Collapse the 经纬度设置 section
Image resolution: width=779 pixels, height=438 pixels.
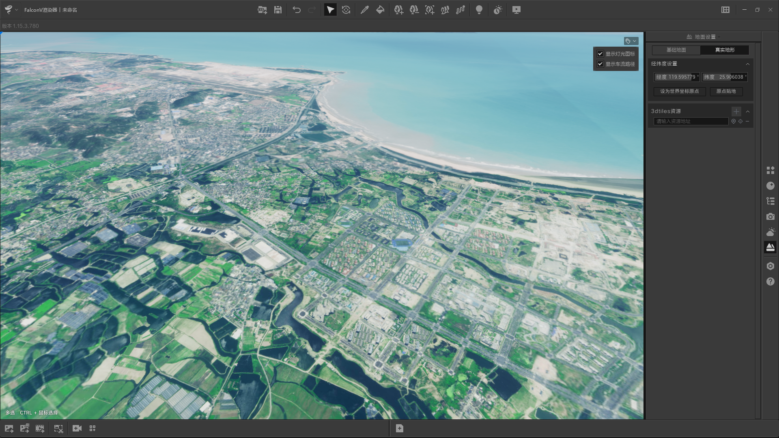click(x=747, y=64)
